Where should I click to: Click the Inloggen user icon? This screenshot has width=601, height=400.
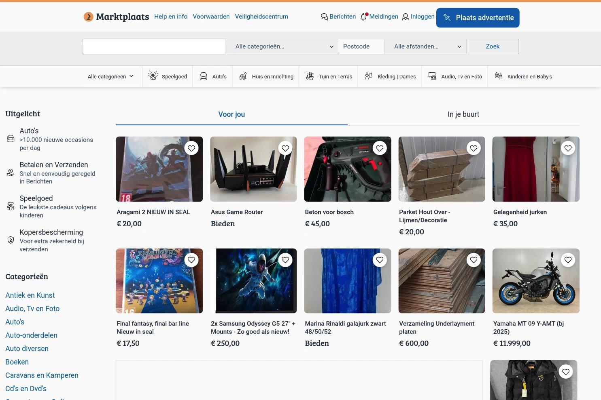click(406, 17)
